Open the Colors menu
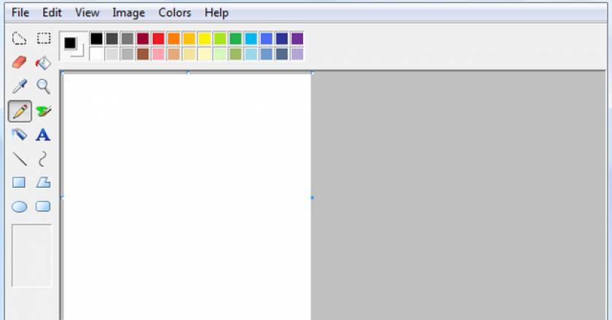 (174, 13)
